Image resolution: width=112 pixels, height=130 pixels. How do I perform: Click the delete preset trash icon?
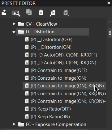click(41, 12)
